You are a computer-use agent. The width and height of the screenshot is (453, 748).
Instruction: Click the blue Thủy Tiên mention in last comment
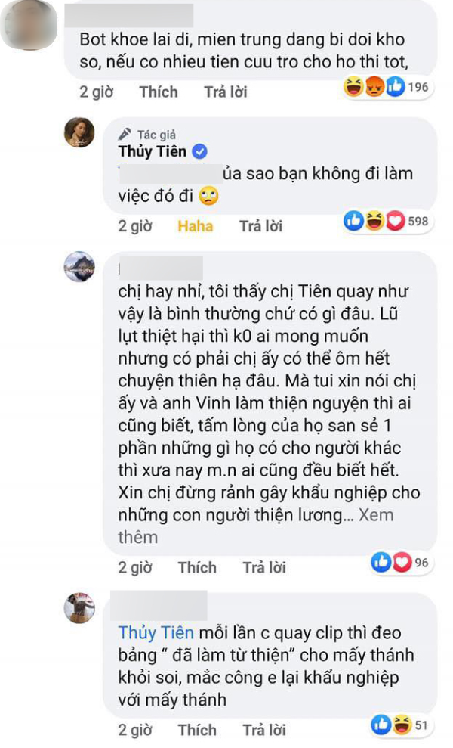pos(156,632)
